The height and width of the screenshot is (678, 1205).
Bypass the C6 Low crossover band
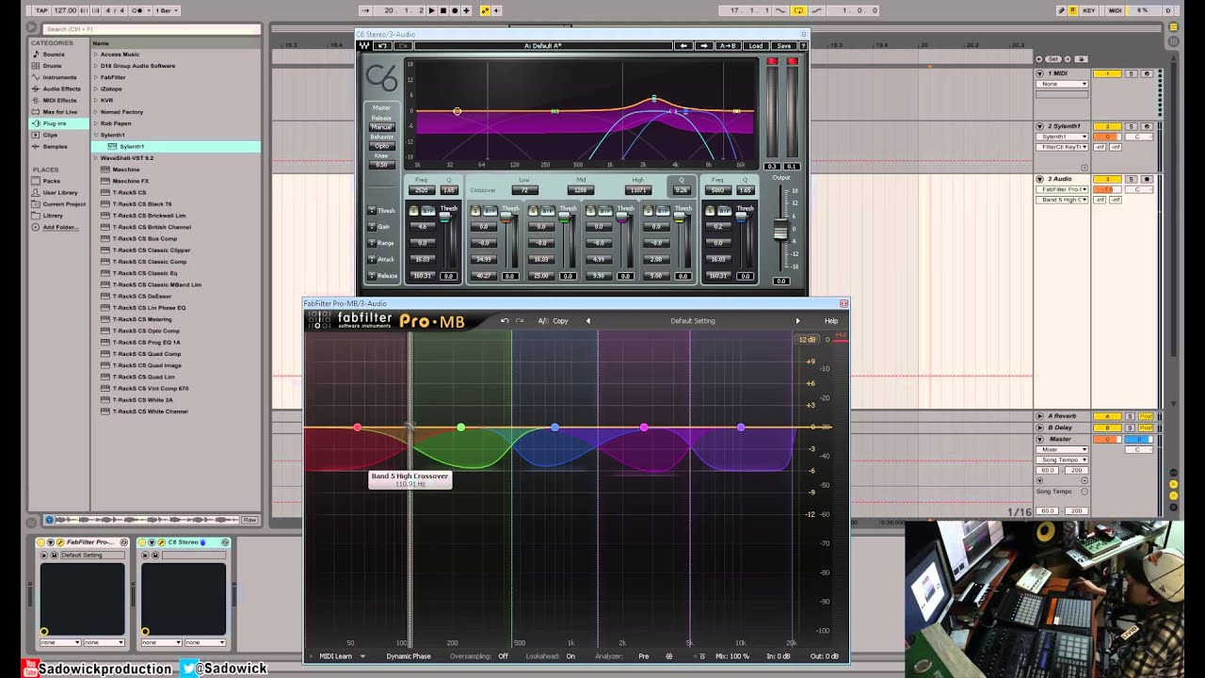point(490,211)
